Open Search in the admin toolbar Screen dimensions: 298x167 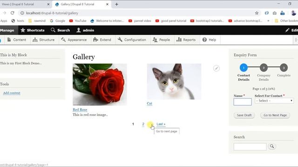pos(61,30)
